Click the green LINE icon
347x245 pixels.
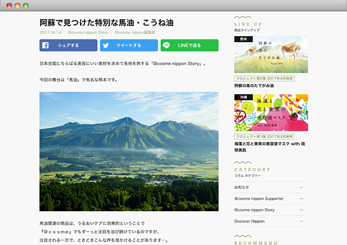(x=166, y=46)
